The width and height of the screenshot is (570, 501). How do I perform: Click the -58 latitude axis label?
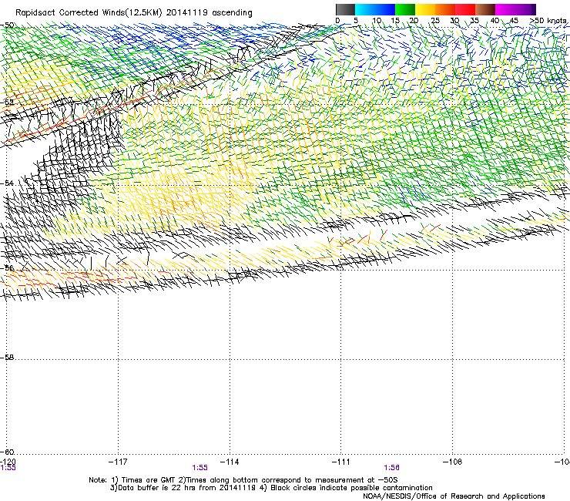click(7, 358)
